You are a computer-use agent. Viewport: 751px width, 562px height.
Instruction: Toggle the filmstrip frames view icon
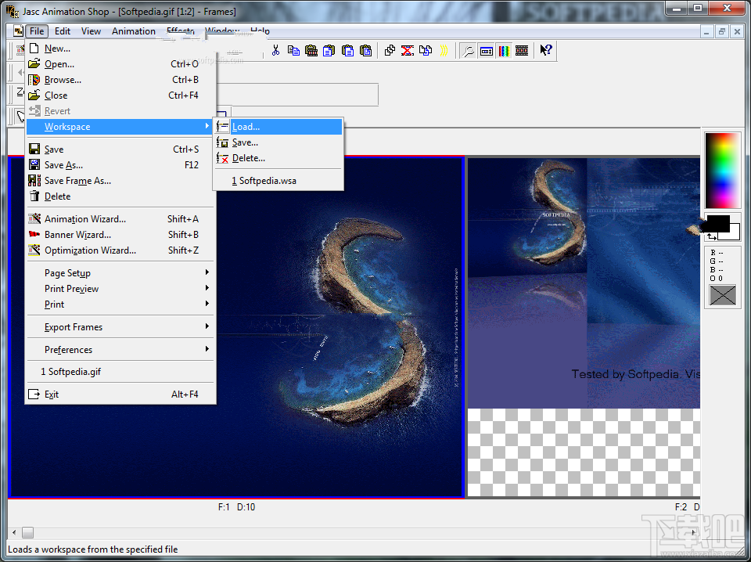[x=521, y=50]
